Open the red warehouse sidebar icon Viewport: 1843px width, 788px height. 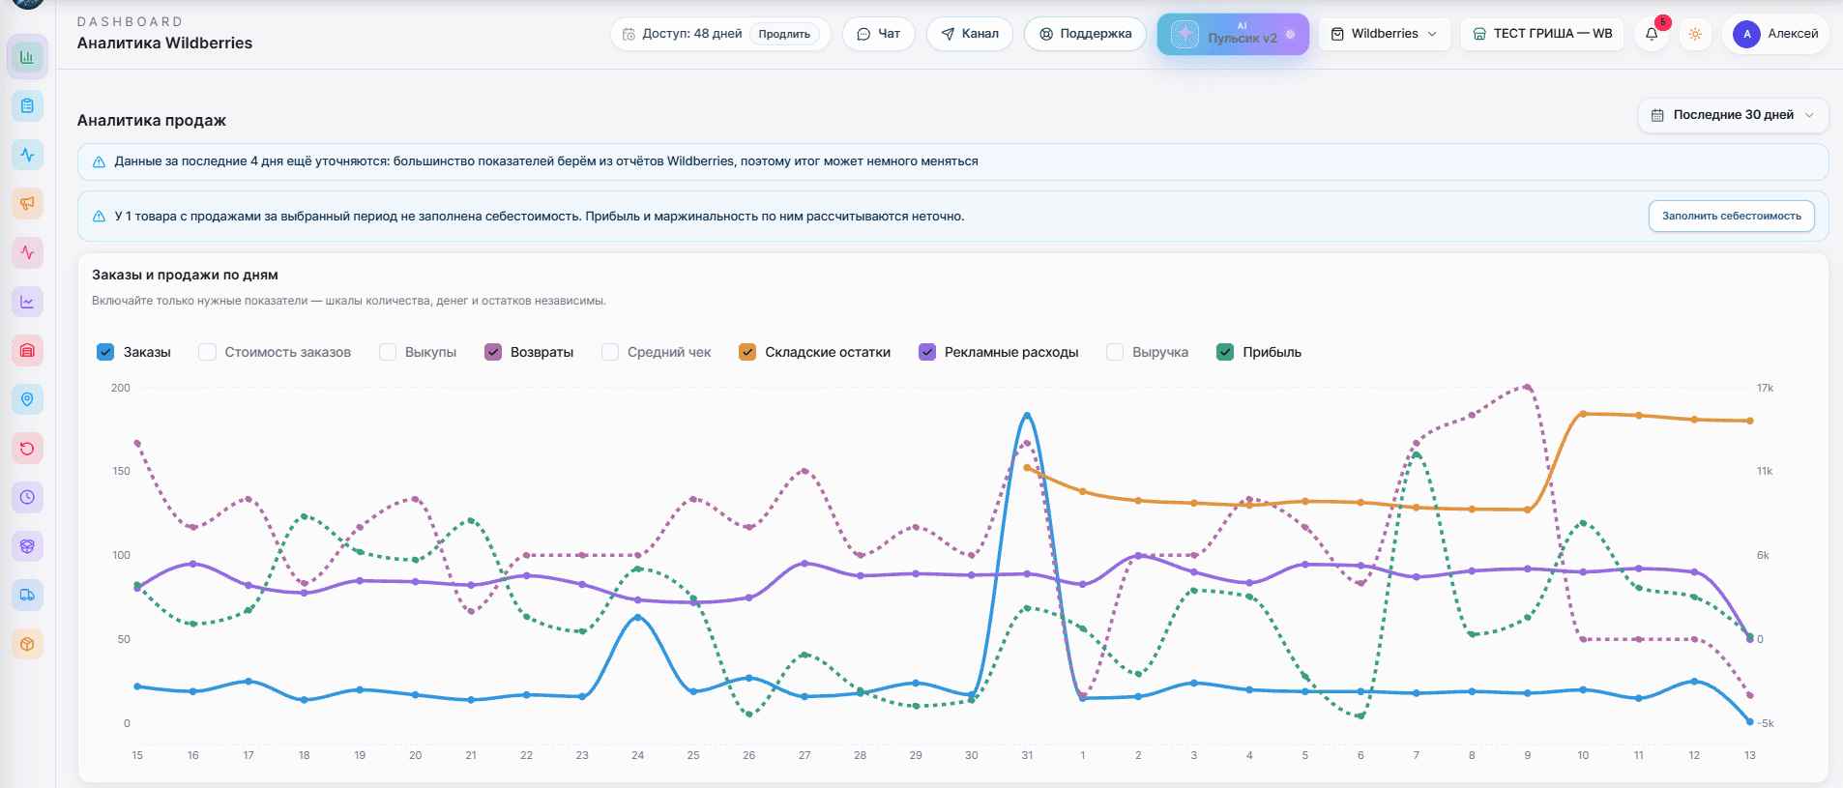[x=27, y=350]
